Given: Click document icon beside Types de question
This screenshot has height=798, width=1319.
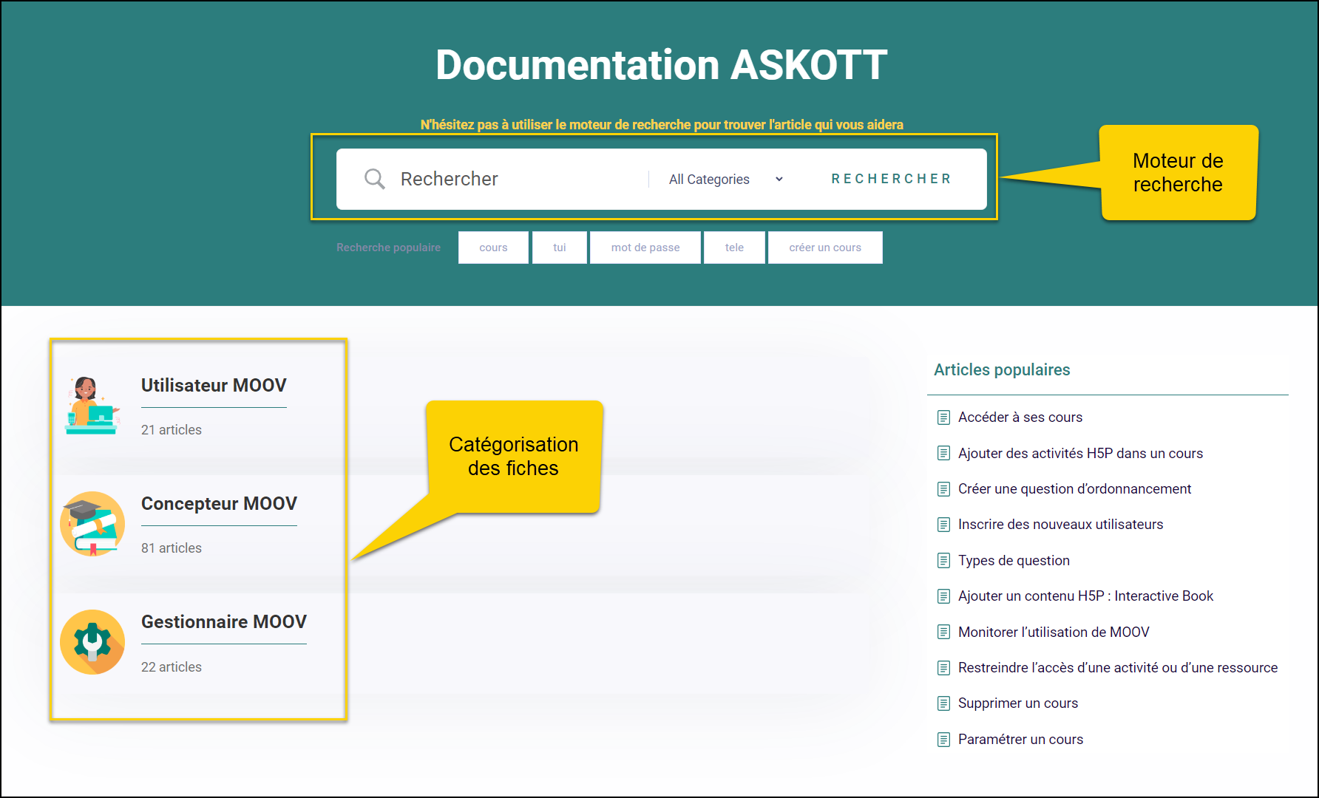Looking at the screenshot, I should tap(943, 561).
